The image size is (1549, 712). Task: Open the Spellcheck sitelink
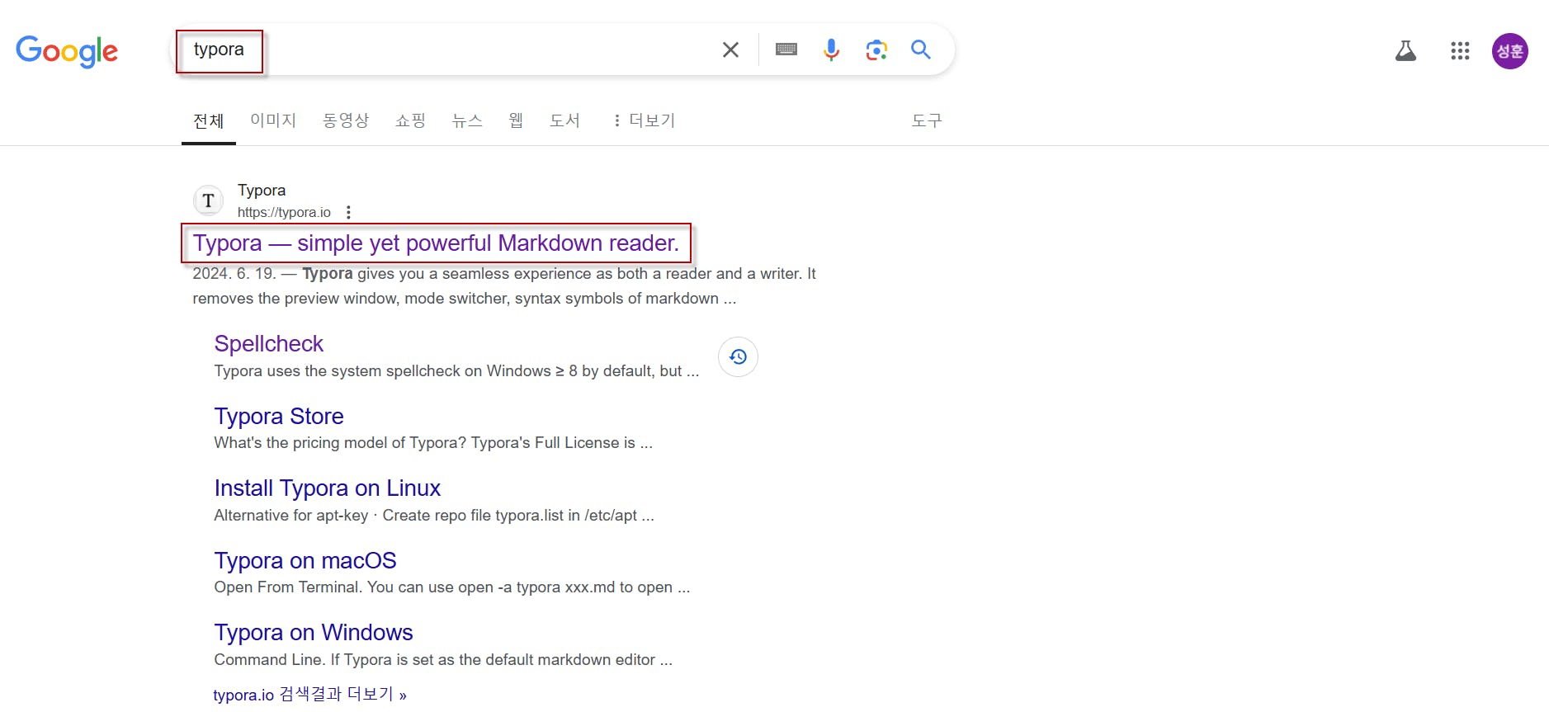pyautogui.click(x=268, y=344)
